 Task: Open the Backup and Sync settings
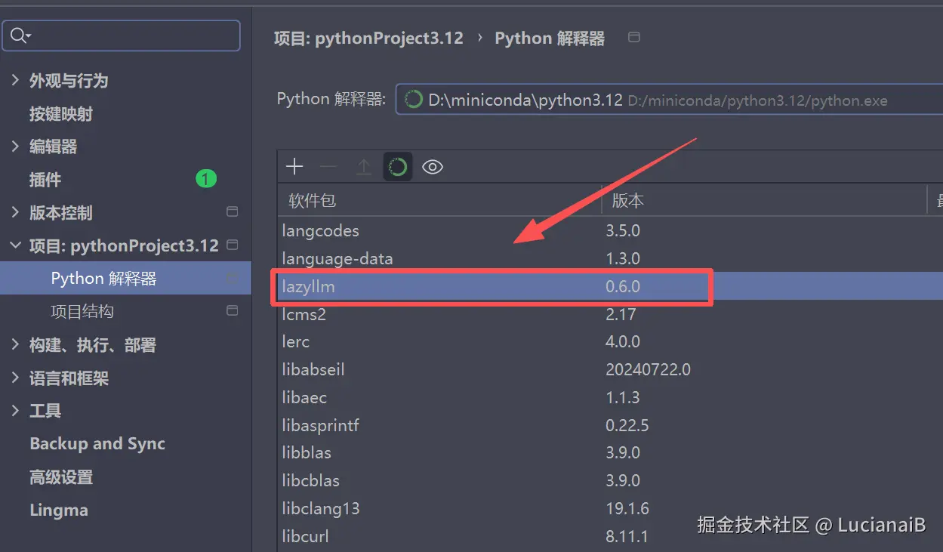click(x=97, y=444)
